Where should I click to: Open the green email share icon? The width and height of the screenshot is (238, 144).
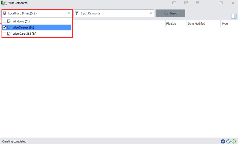coord(234,141)
